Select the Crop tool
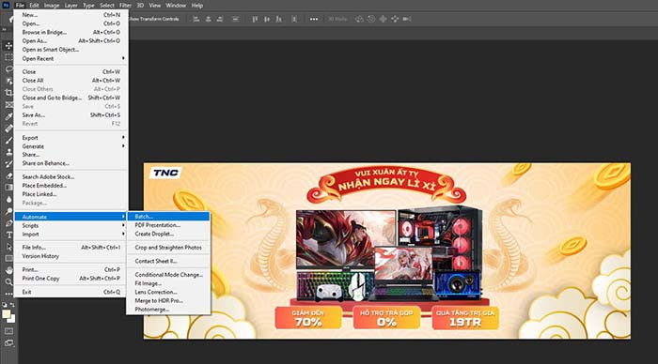 pyautogui.click(x=8, y=93)
